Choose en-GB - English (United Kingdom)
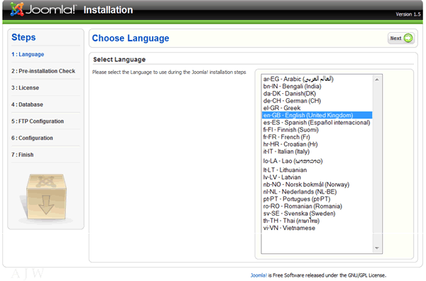The image size is (426, 281). point(317,115)
